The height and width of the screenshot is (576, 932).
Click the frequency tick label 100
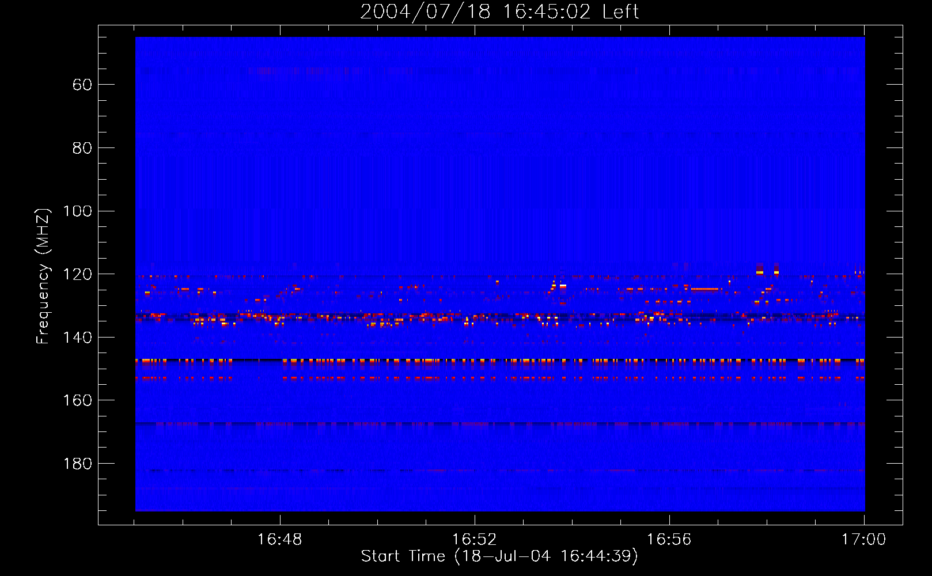click(77, 211)
